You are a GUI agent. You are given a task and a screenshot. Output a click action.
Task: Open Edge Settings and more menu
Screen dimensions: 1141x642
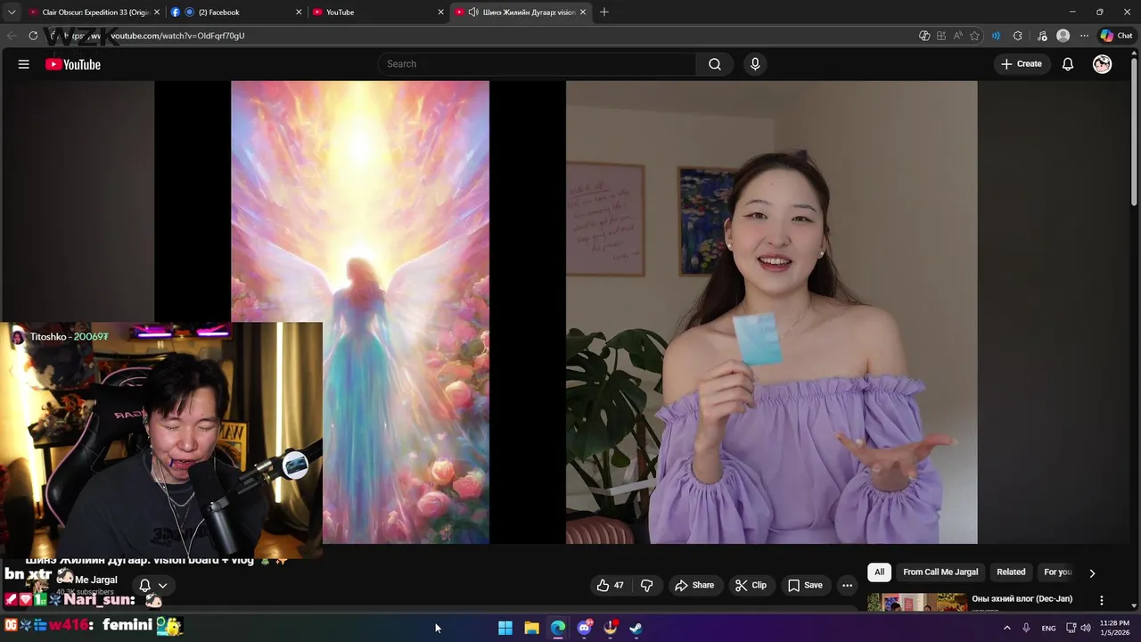tap(1084, 36)
